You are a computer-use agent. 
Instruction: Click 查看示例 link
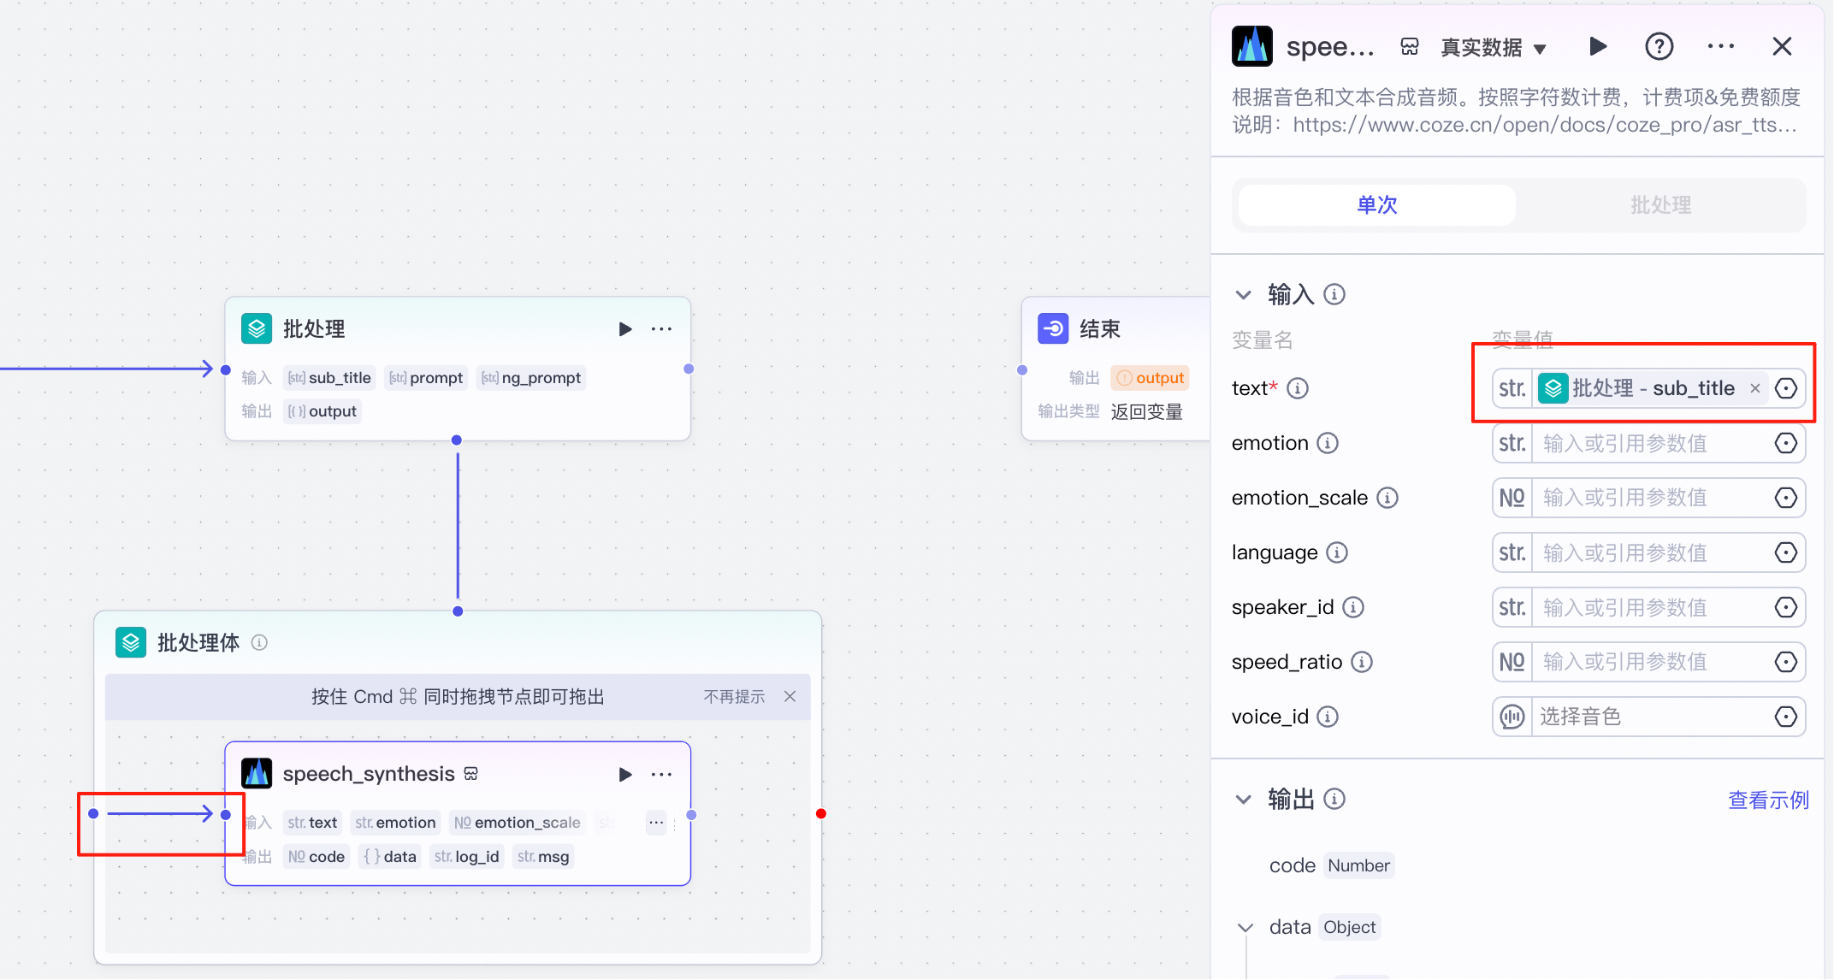[1768, 800]
